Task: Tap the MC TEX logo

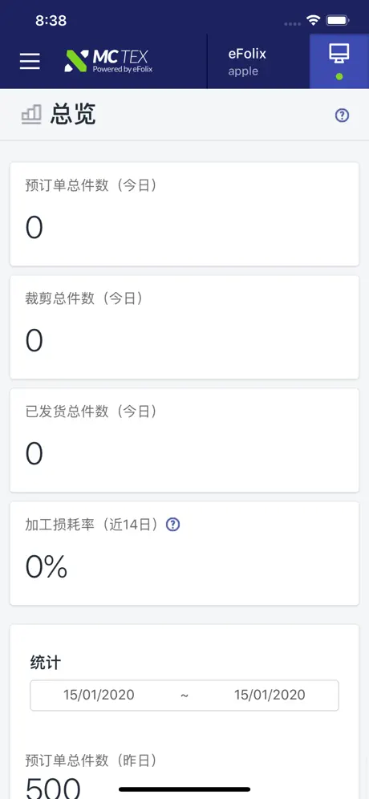Action: [x=108, y=61]
